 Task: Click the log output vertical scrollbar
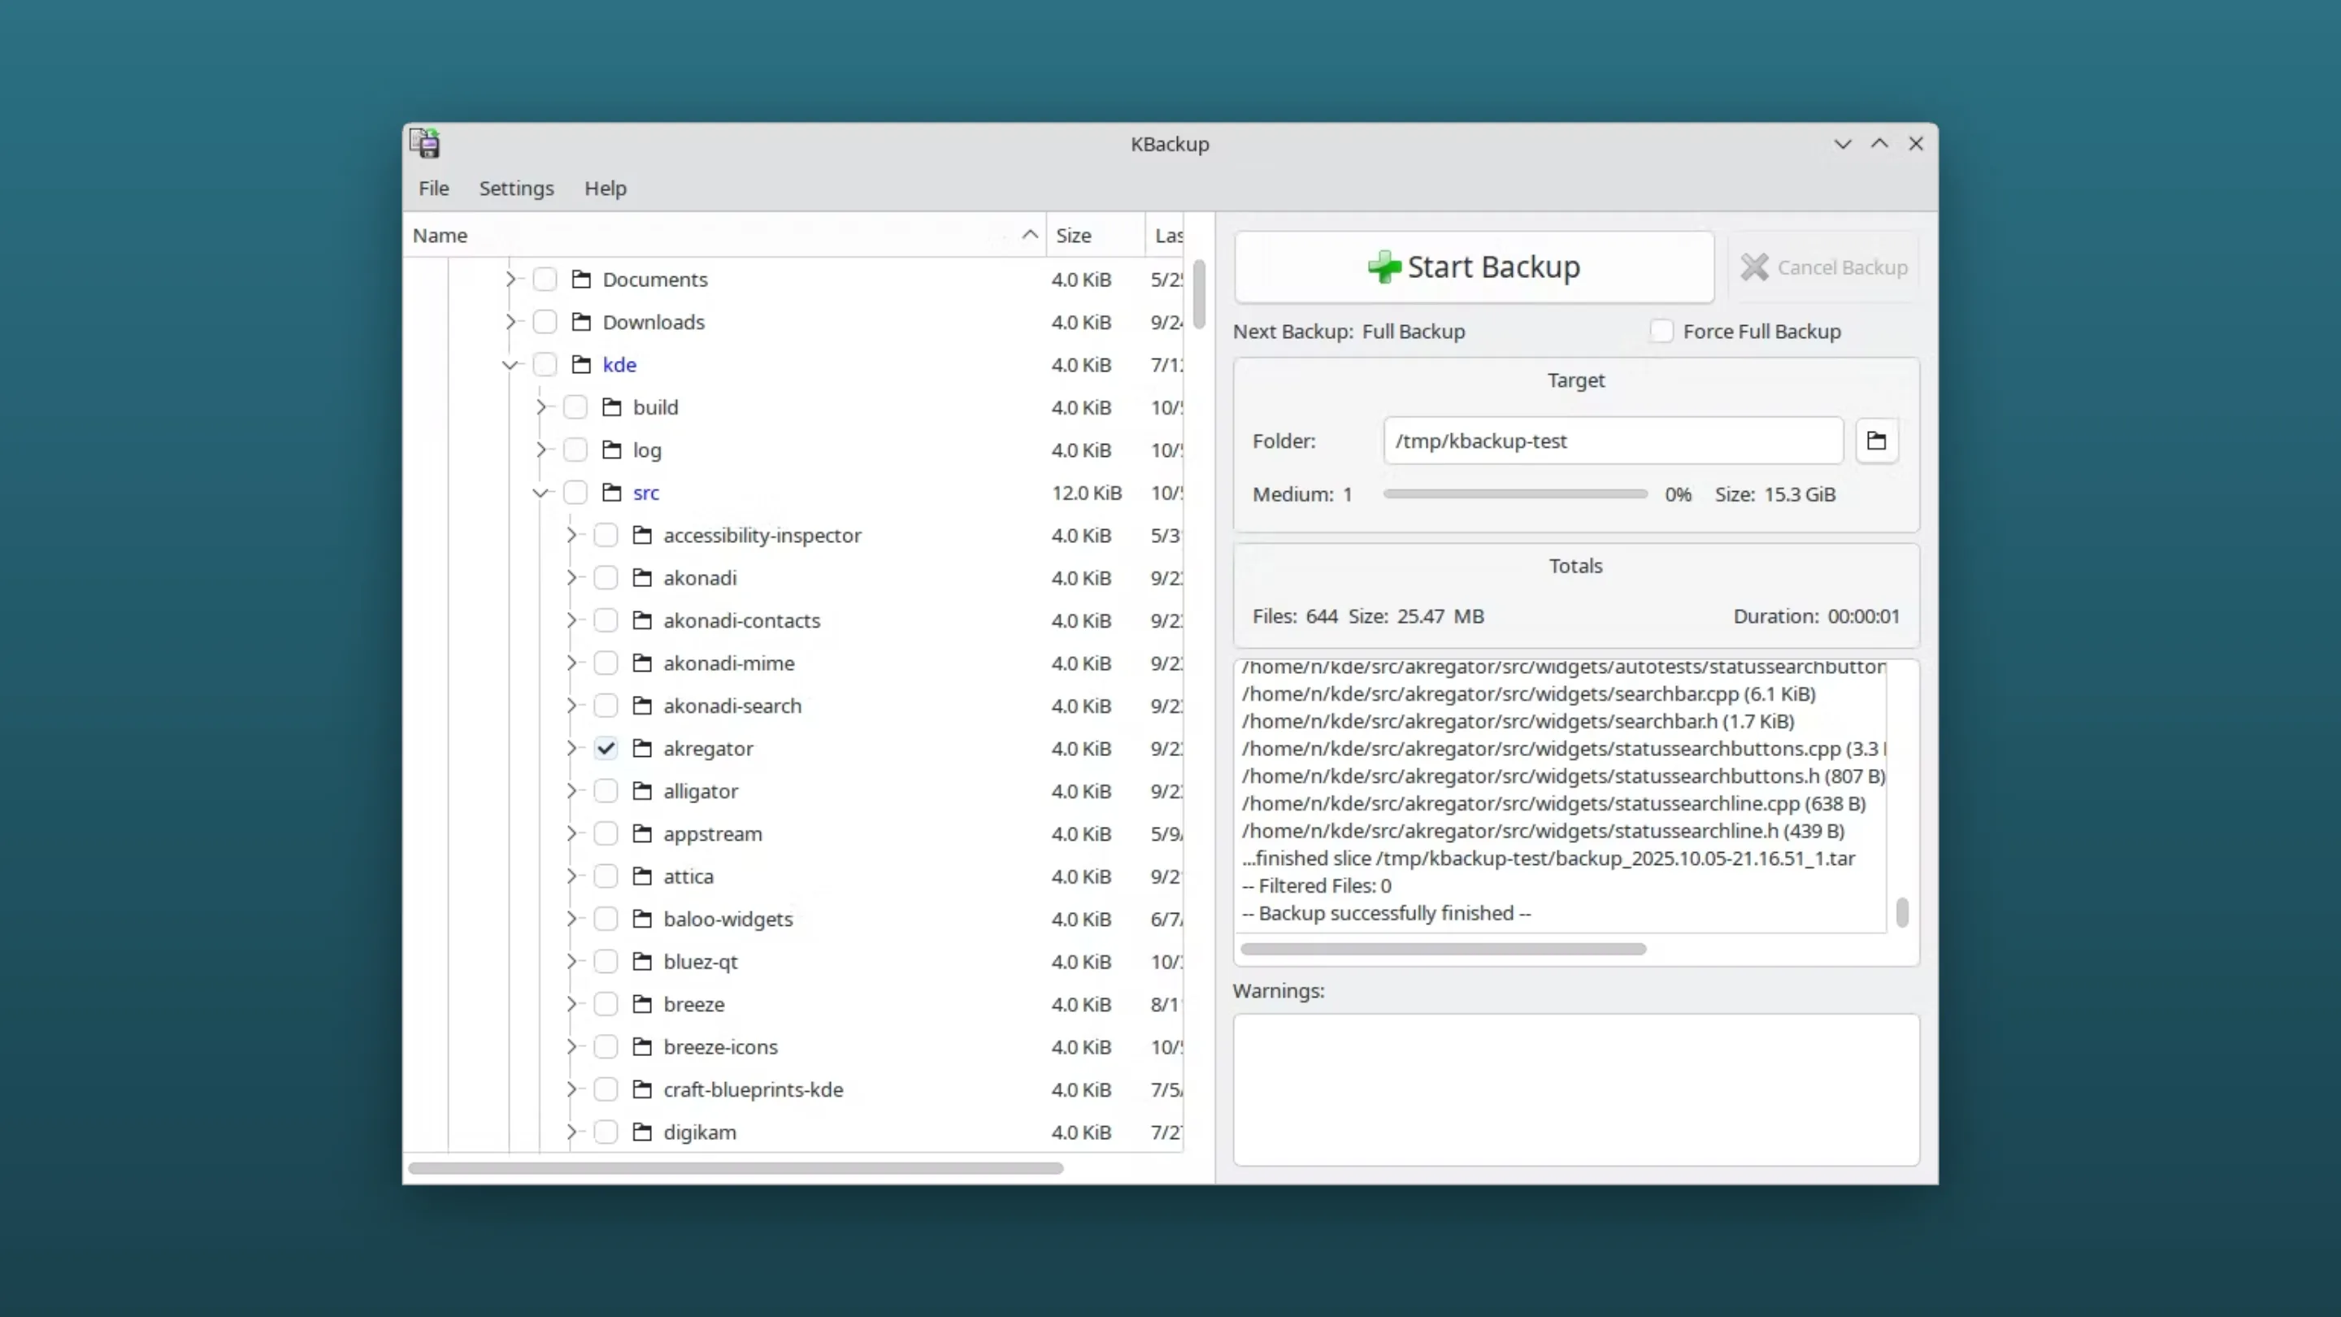pos(1902,912)
